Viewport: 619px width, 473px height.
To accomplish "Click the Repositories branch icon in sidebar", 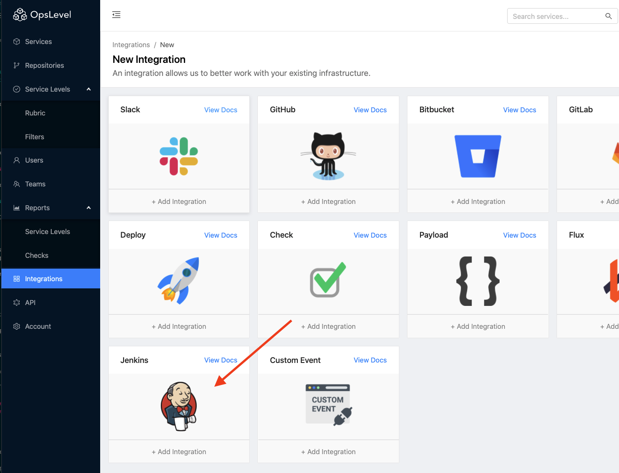I will pyautogui.click(x=17, y=66).
